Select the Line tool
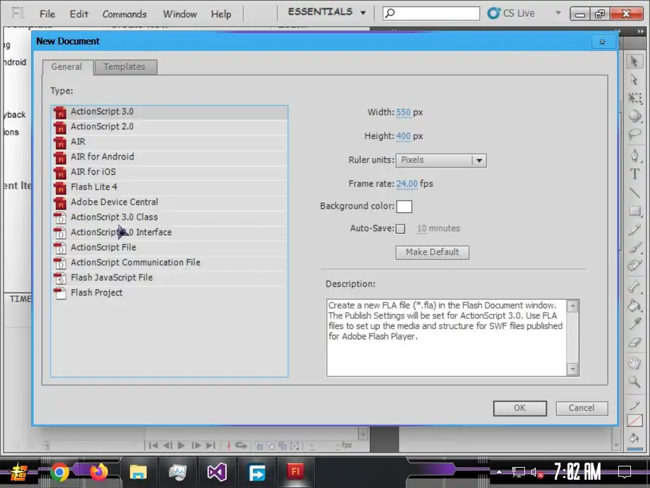The width and height of the screenshot is (650, 488). pos(635,192)
